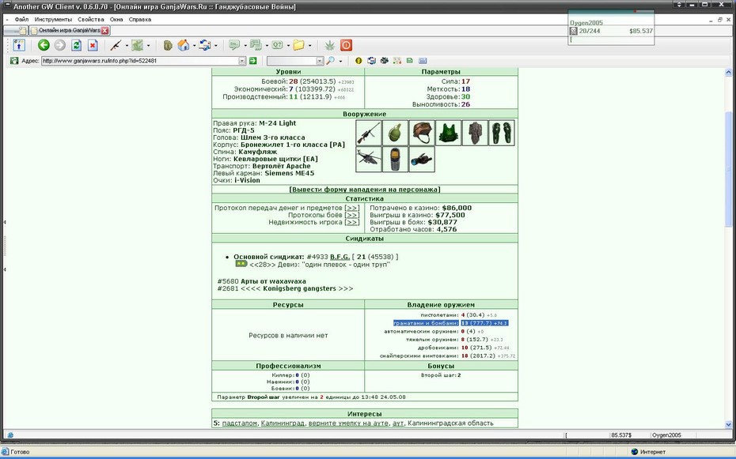Click the refresh page icon
The image size is (736, 459).
click(77, 46)
